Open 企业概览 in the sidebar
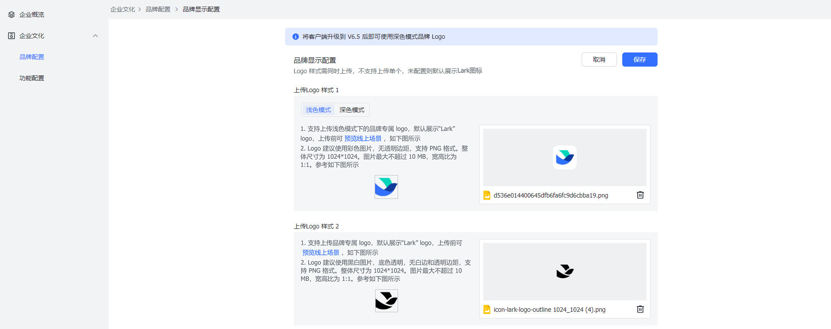The width and height of the screenshot is (831, 329). pos(32,15)
